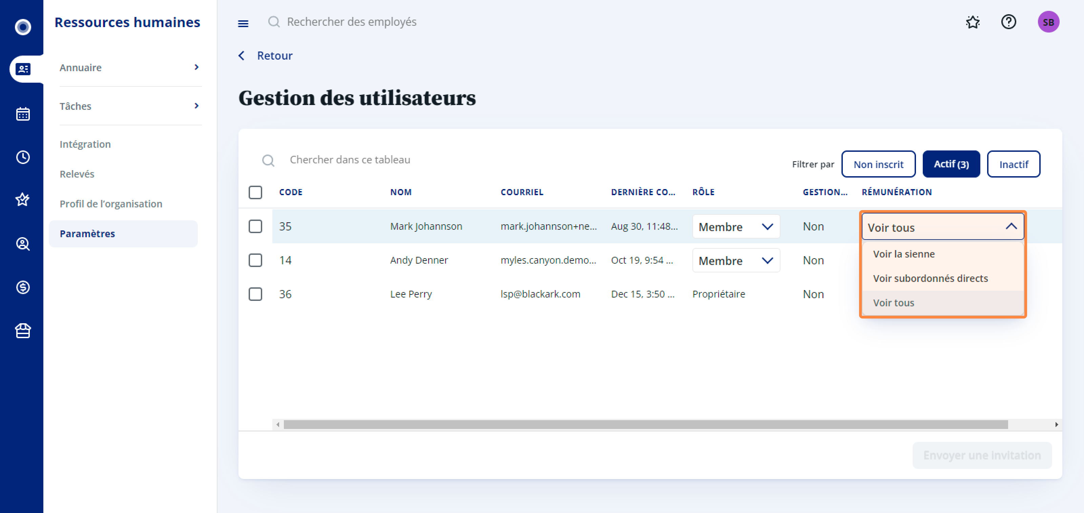Click the DERNIÈRE CO... column header
This screenshot has height=513, width=1084.
(643, 192)
